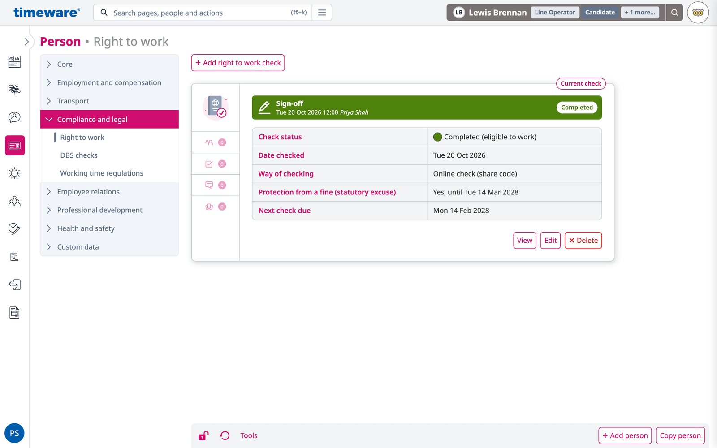717x448 pixels.
Task: Expand the Core section
Action: click(x=109, y=64)
